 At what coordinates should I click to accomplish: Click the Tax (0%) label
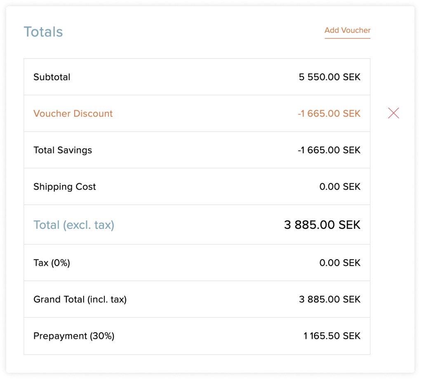[x=52, y=263]
